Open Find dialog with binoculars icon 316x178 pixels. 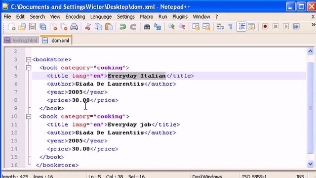147,27
